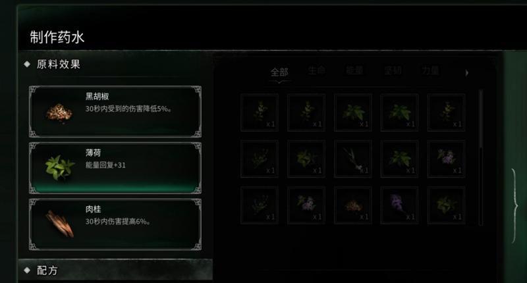
Task: Pick the orange pepper pile in the ingredient grid
Action: [x=353, y=205]
